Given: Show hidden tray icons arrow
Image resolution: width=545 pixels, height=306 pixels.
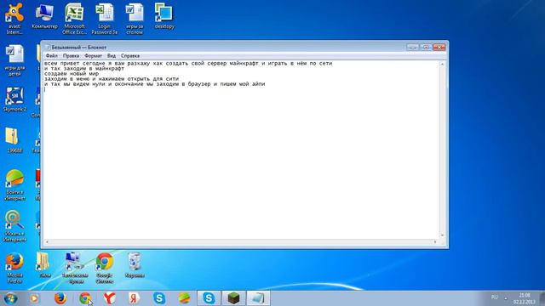Looking at the screenshot, I should click(506, 298).
